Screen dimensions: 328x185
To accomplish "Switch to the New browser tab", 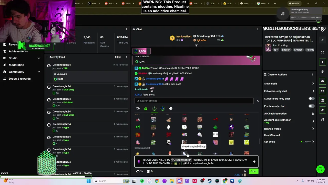I will 246,4.
